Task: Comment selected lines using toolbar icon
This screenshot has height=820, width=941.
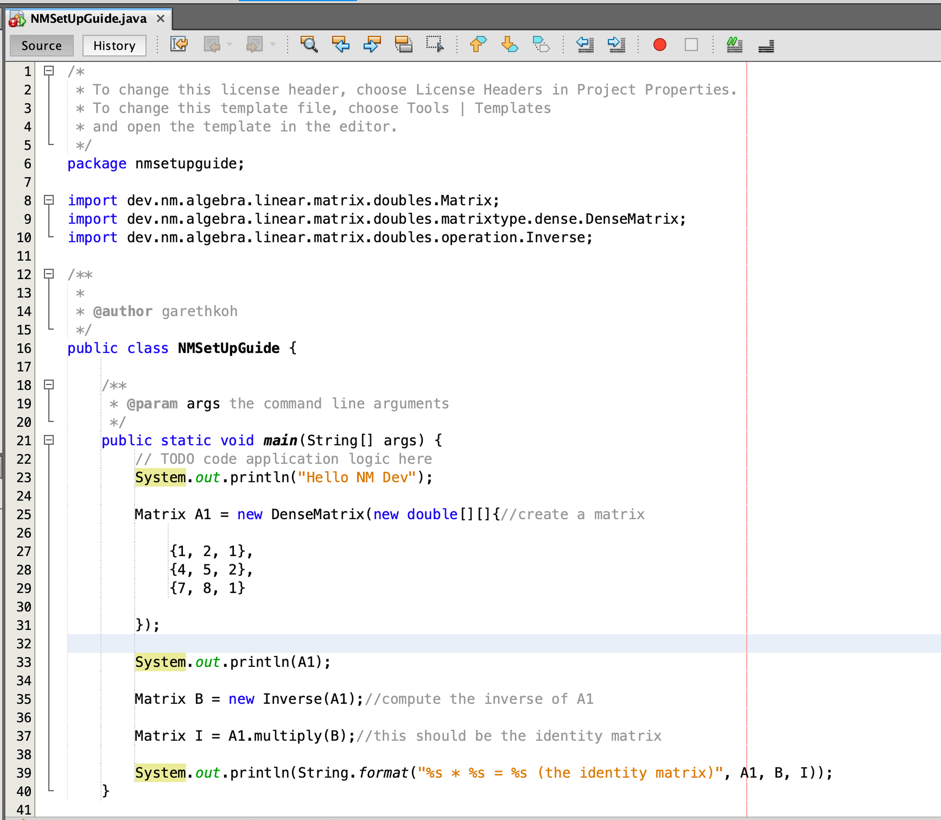Action: coord(734,44)
